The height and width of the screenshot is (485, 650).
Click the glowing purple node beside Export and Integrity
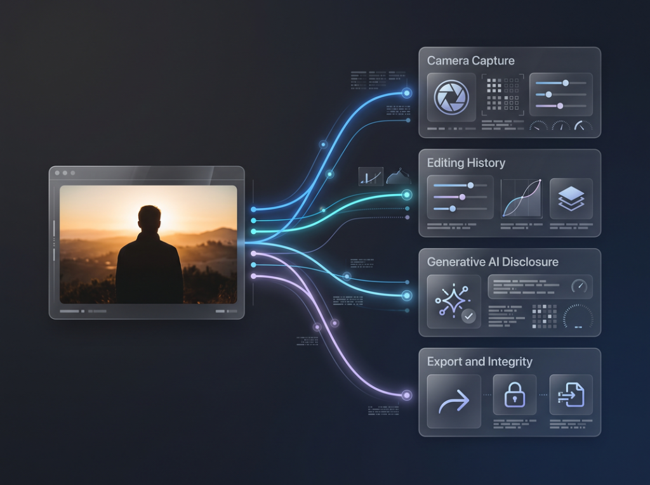tap(407, 395)
